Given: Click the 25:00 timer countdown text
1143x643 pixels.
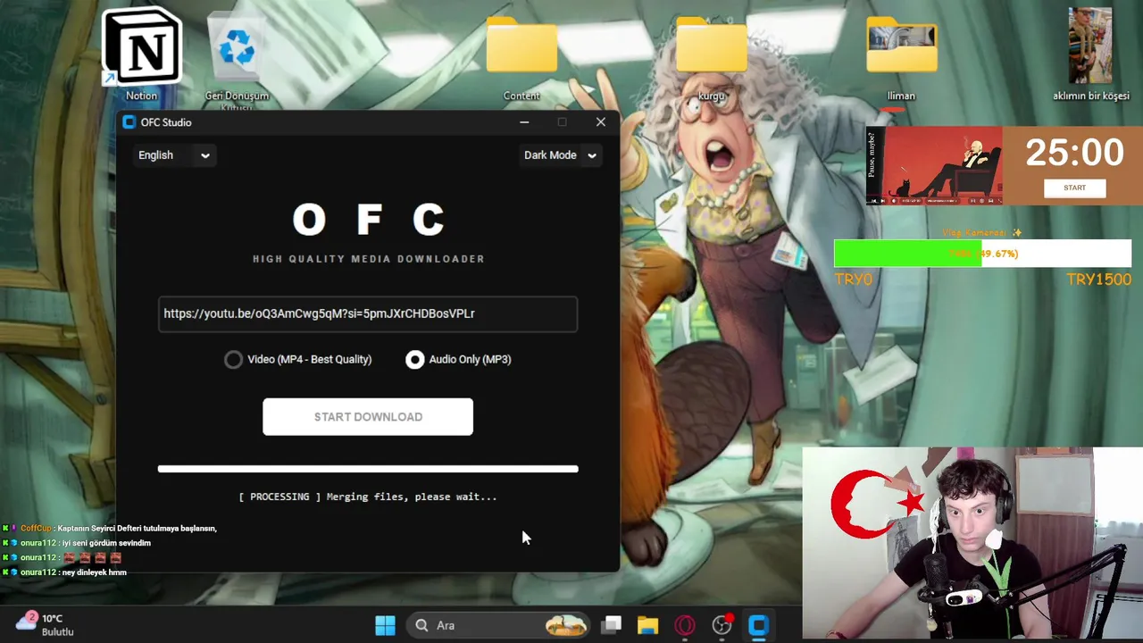Looking at the screenshot, I should [x=1074, y=153].
